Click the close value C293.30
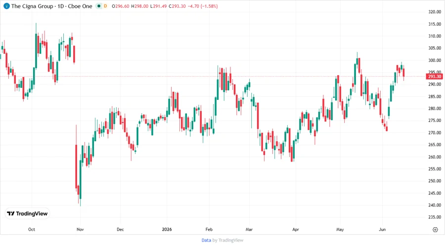Screen dimensions: 445x246 point(177,6)
